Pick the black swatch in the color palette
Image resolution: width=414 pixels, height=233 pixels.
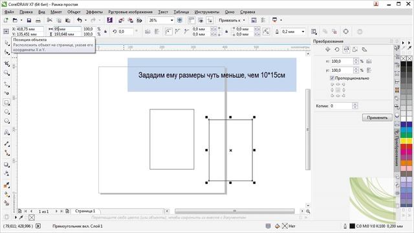coord(404,64)
